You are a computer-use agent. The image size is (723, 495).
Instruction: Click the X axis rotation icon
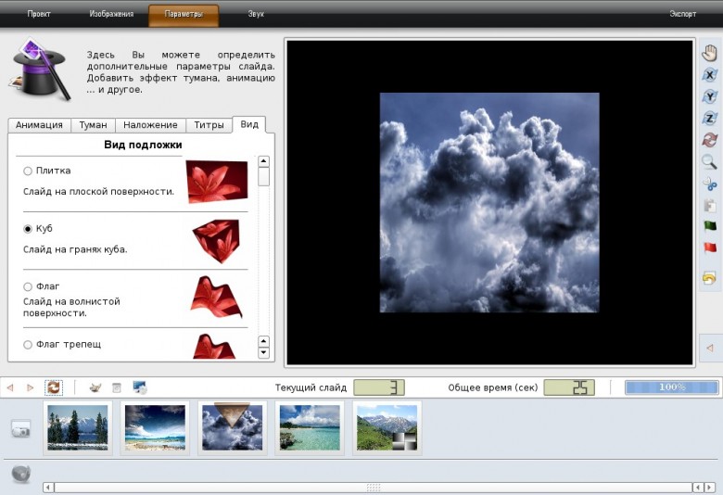(710, 75)
